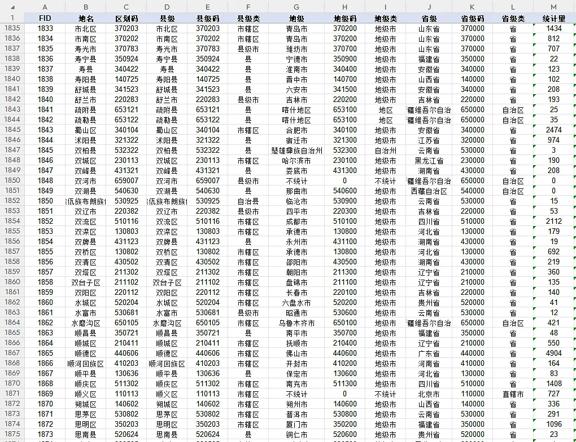The height and width of the screenshot is (442, 576).
Task: Select statistic value 1434
Action: coord(553,29)
